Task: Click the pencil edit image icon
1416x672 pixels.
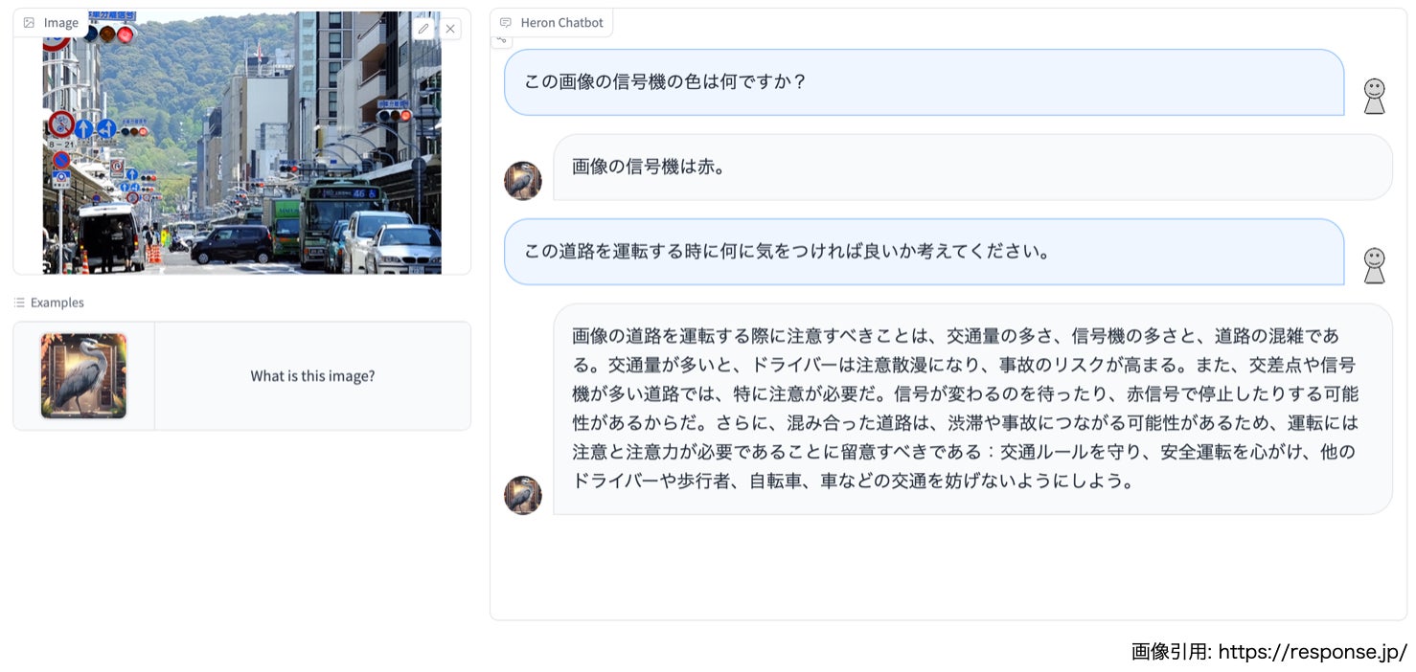Action: coord(423,29)
